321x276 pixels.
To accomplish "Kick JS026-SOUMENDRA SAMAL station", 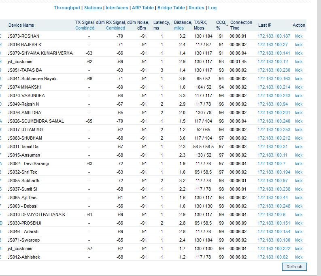I will click(x=299, y=121).
